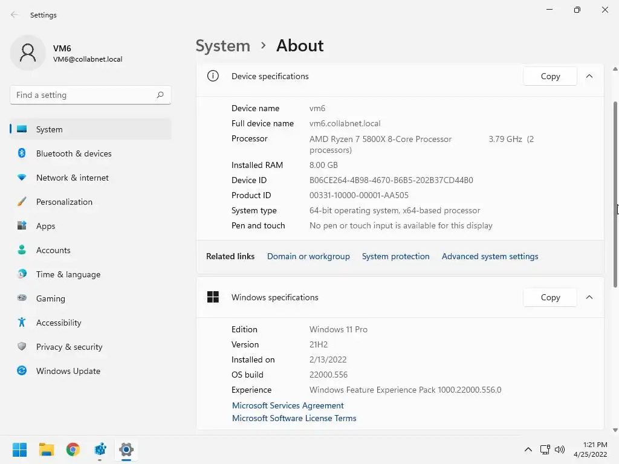Navigate to Windows Update
Viewport: 619px width, 464px height.
(91, 371)
